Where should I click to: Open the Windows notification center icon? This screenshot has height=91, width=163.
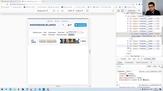pyautogui.click(x=160, y=89)
